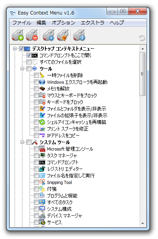Open the ヘルプ menu
The height and width of the screenshot is (239, 158).
[x=117, y=23]
